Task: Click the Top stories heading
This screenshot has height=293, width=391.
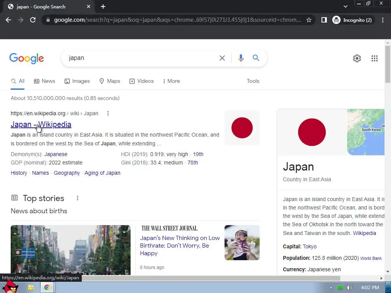Action: [44, 198]
